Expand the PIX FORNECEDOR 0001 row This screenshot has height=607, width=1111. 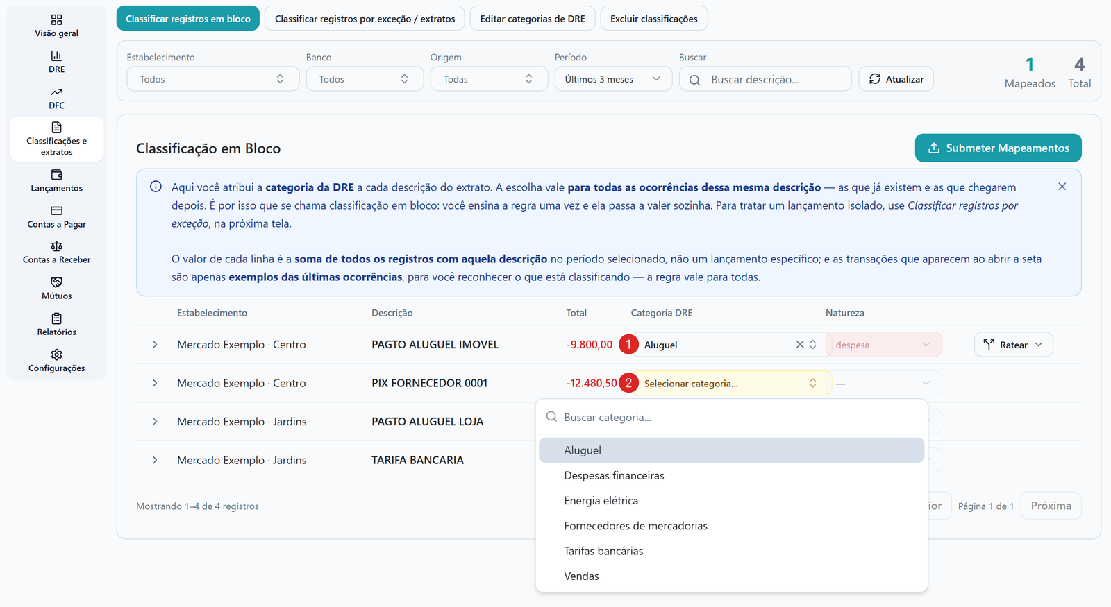(155, 383)
